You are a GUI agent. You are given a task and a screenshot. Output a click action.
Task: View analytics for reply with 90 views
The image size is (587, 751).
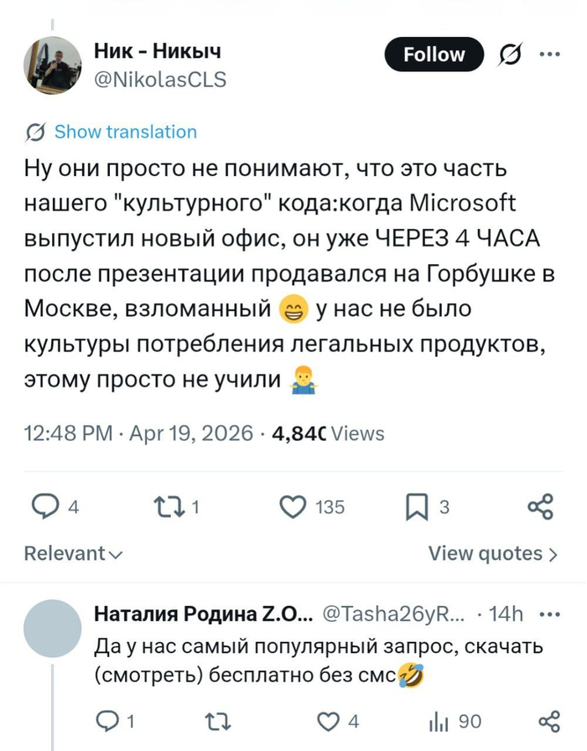point(439,722)
